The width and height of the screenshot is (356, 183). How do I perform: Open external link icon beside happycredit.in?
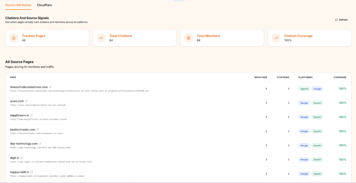point(32,172)
